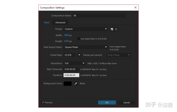Viewport: 177px width, 112px height.
Task: Confirm settings with the OK button
Action: tap(107, 102)
